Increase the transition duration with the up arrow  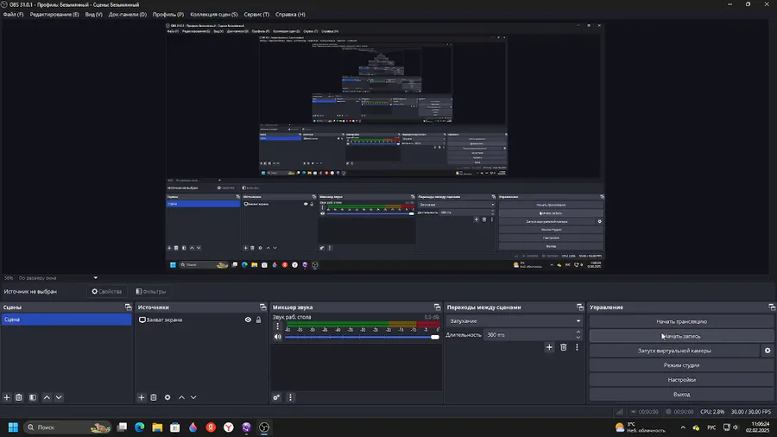coord(578,332)
